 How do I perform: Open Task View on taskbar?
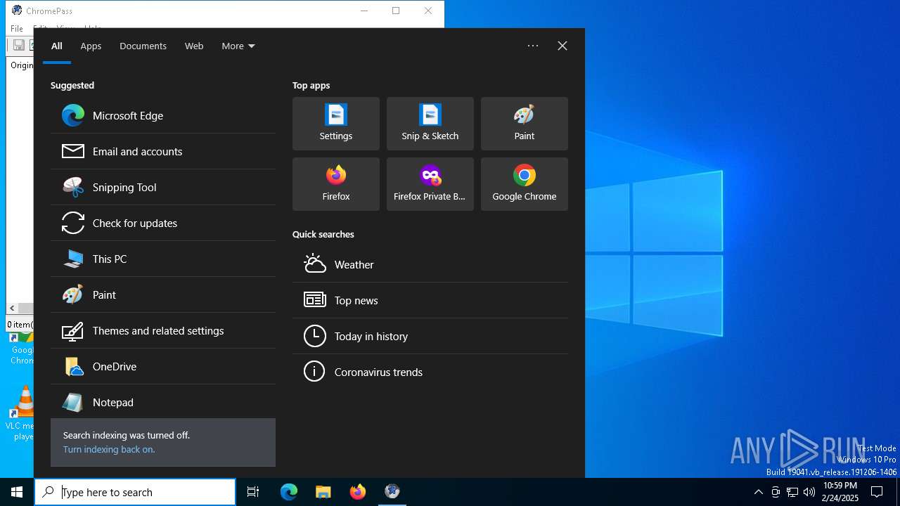(253, 492)
